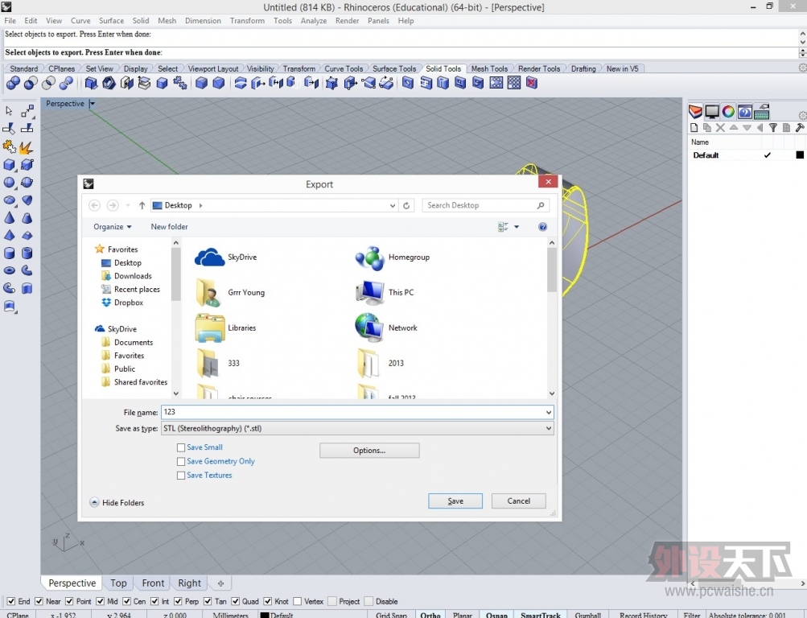807x618 pixels.
Task: Pick the Torus solid tool icon
Action: click(x=10, y=270)
